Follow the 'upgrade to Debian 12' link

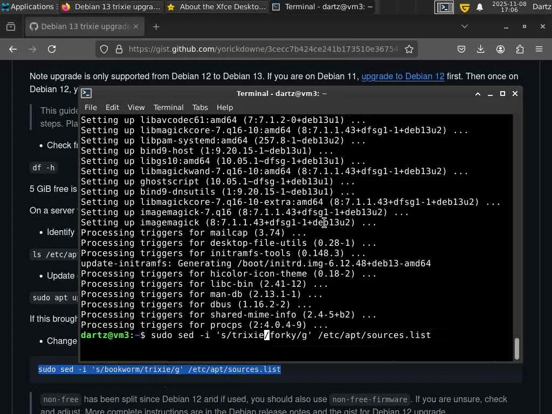[403, 77]
